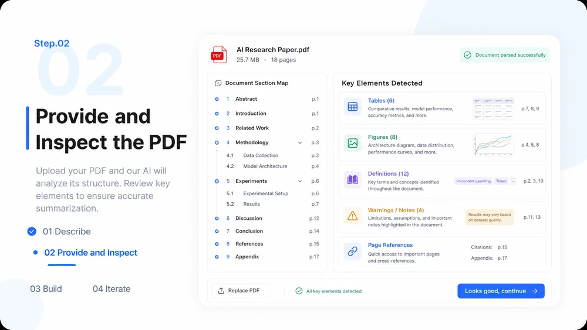
Task: Click the blue dot beside 02 Provide and Inspect
Action: click(36, 253)
